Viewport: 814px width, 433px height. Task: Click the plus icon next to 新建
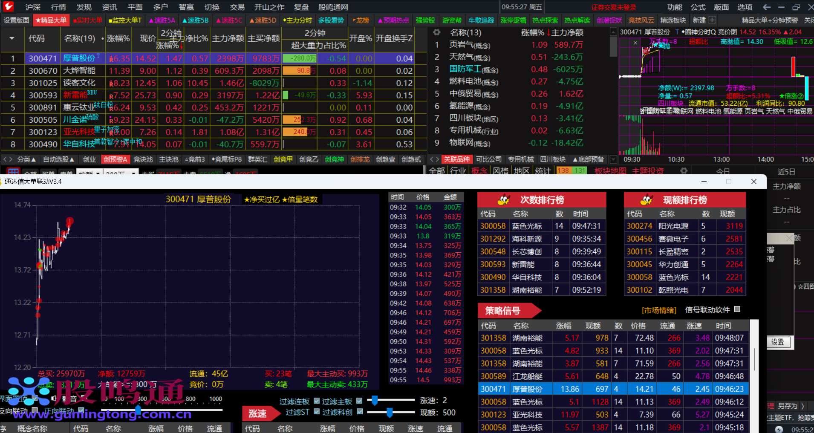pos(712,20)
